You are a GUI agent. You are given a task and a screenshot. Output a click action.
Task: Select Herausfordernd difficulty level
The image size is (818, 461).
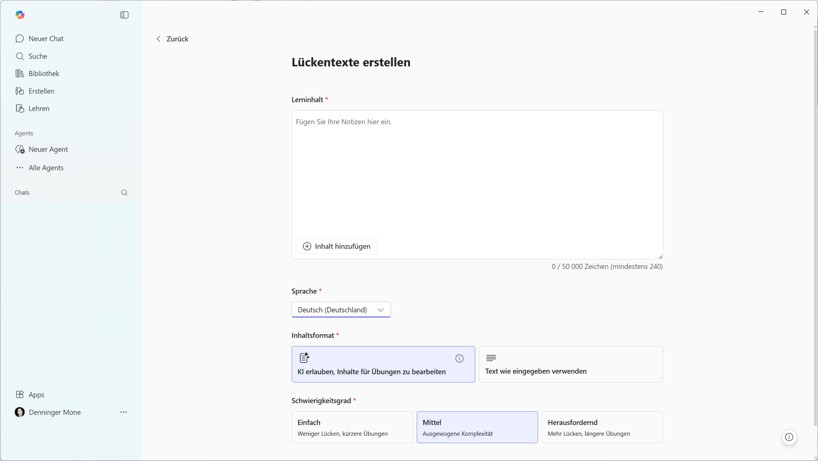[602, 427]
